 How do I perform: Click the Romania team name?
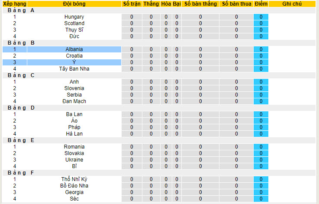(x=74, y=147)
